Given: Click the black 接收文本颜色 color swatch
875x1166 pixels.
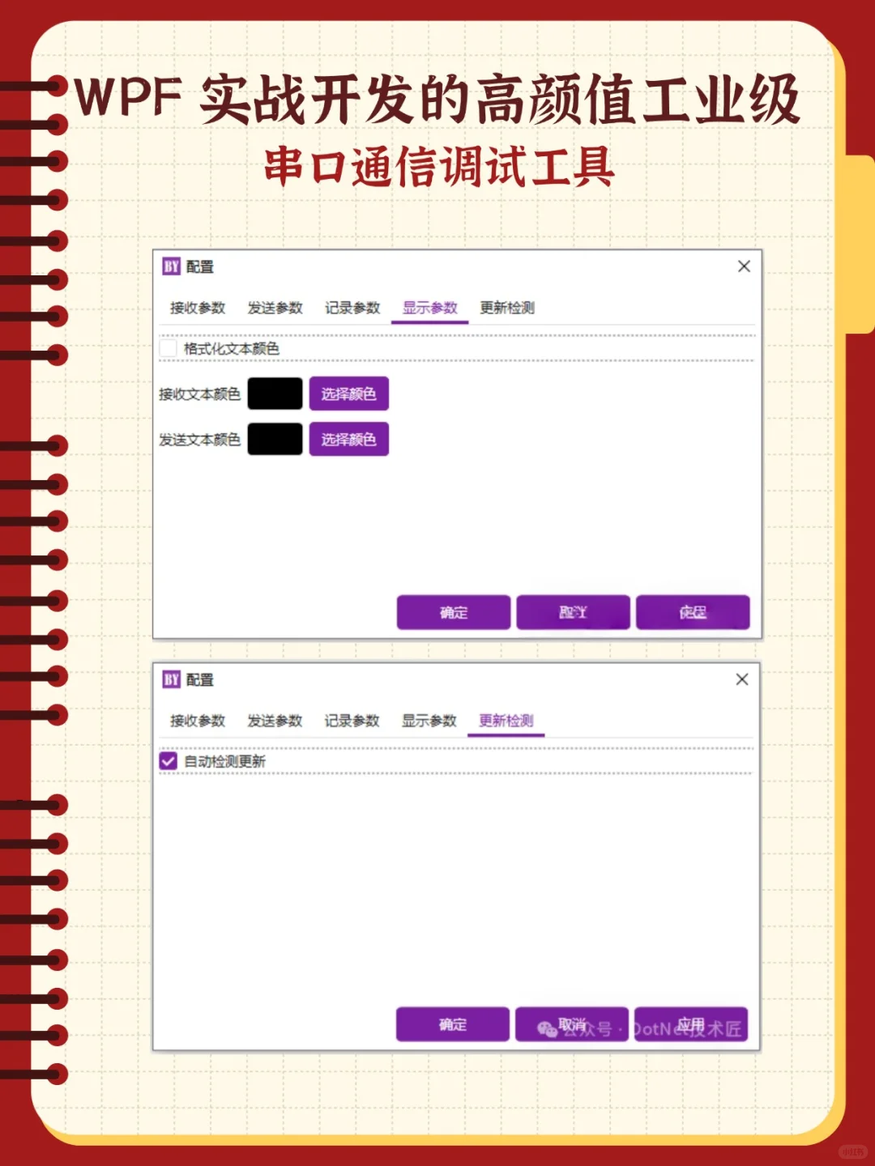Looking at the screenshot, I should click(275, 394).
